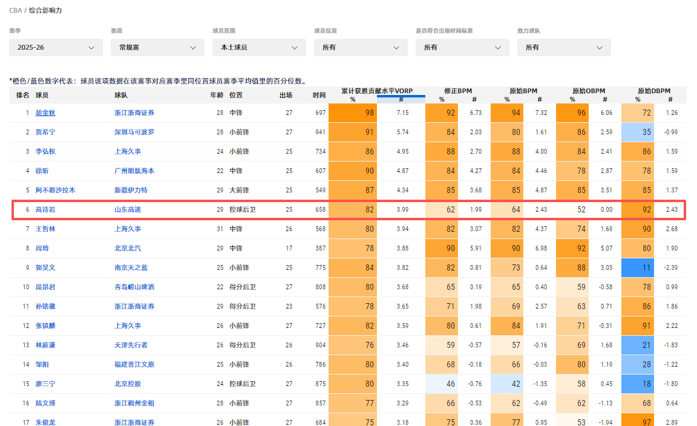Open team 广州朗肽海本 link

134,171
